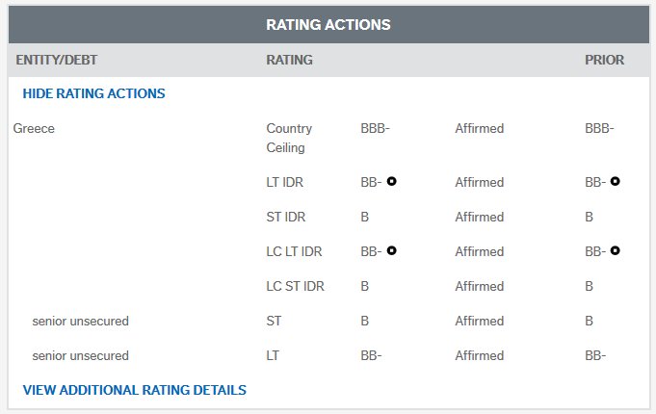Select the LC LT IDR row label
This screenshot has height=414, width=656.
(293, 251)
